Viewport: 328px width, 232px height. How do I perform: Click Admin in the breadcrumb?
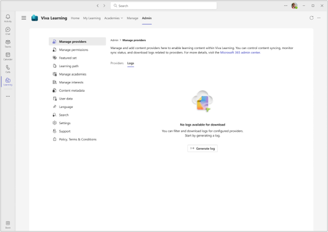tap(114, 40)
